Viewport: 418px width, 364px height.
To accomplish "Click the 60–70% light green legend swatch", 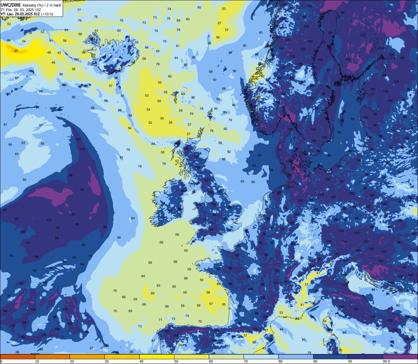I will pos(226,356).
